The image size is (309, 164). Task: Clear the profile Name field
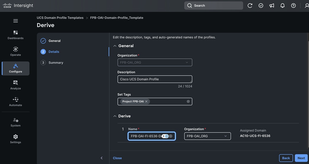pyautogui.click(x=171, y=136)
